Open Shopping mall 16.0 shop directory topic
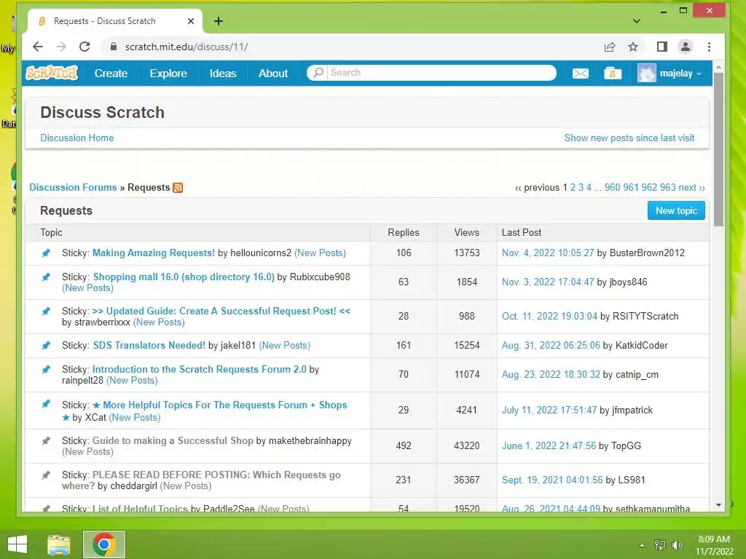The image size is (746, 559). (x=184, y=277)
